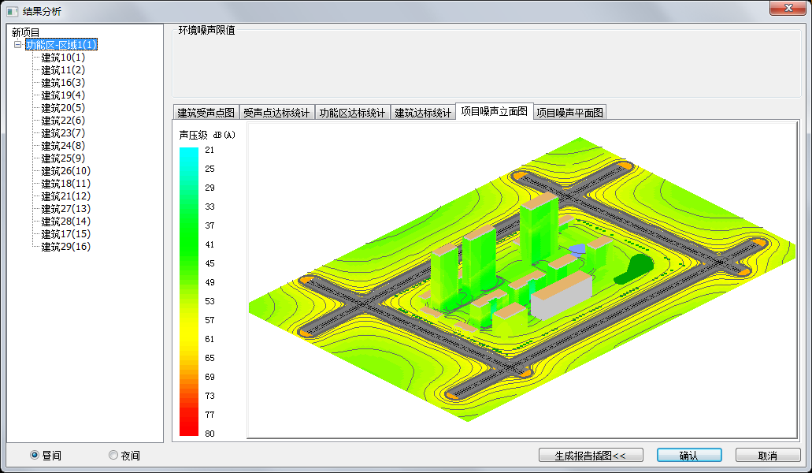This screenshot has width=812, height=473.
Task: Close the 结果分析 dialog window
Action: point(788,7)
